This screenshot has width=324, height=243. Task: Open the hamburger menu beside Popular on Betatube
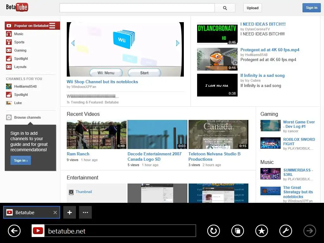click(x=52, y=26)
